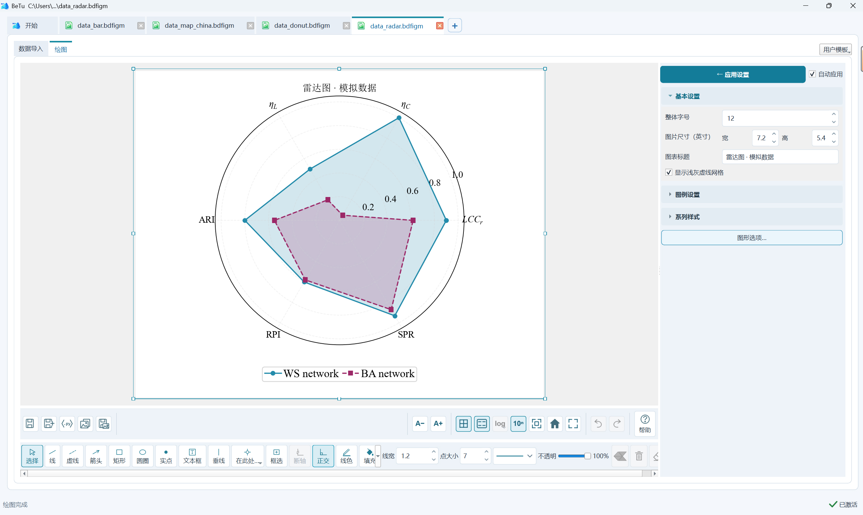Select the 矩形 rectangle tool
The width and height of the screenshot is (863, 515).
point(119,456)
